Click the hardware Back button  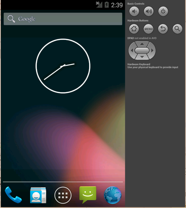[x=163, y=29]
